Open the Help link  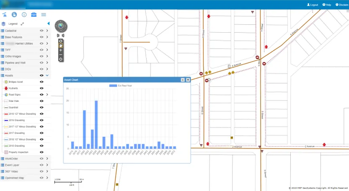click(x=327, y=5)
